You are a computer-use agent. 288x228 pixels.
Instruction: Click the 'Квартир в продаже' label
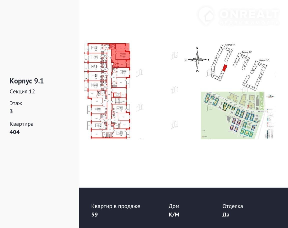coord(115,206)
